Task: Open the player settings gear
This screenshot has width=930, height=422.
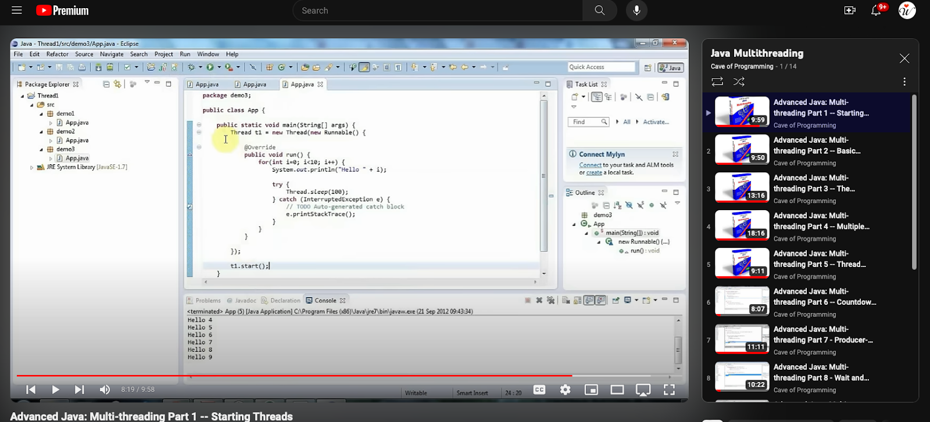Action: pyautogui.click(x=565, y=389)
